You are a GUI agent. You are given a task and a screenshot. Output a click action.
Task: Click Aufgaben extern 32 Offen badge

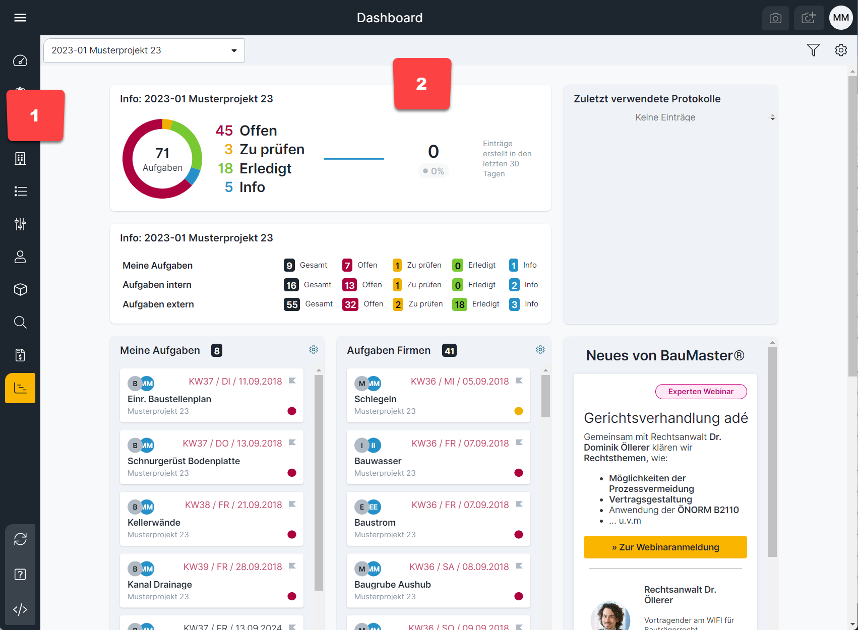350,304
